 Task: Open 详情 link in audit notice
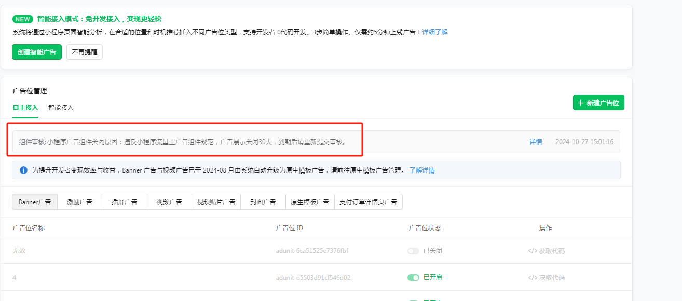536,142
